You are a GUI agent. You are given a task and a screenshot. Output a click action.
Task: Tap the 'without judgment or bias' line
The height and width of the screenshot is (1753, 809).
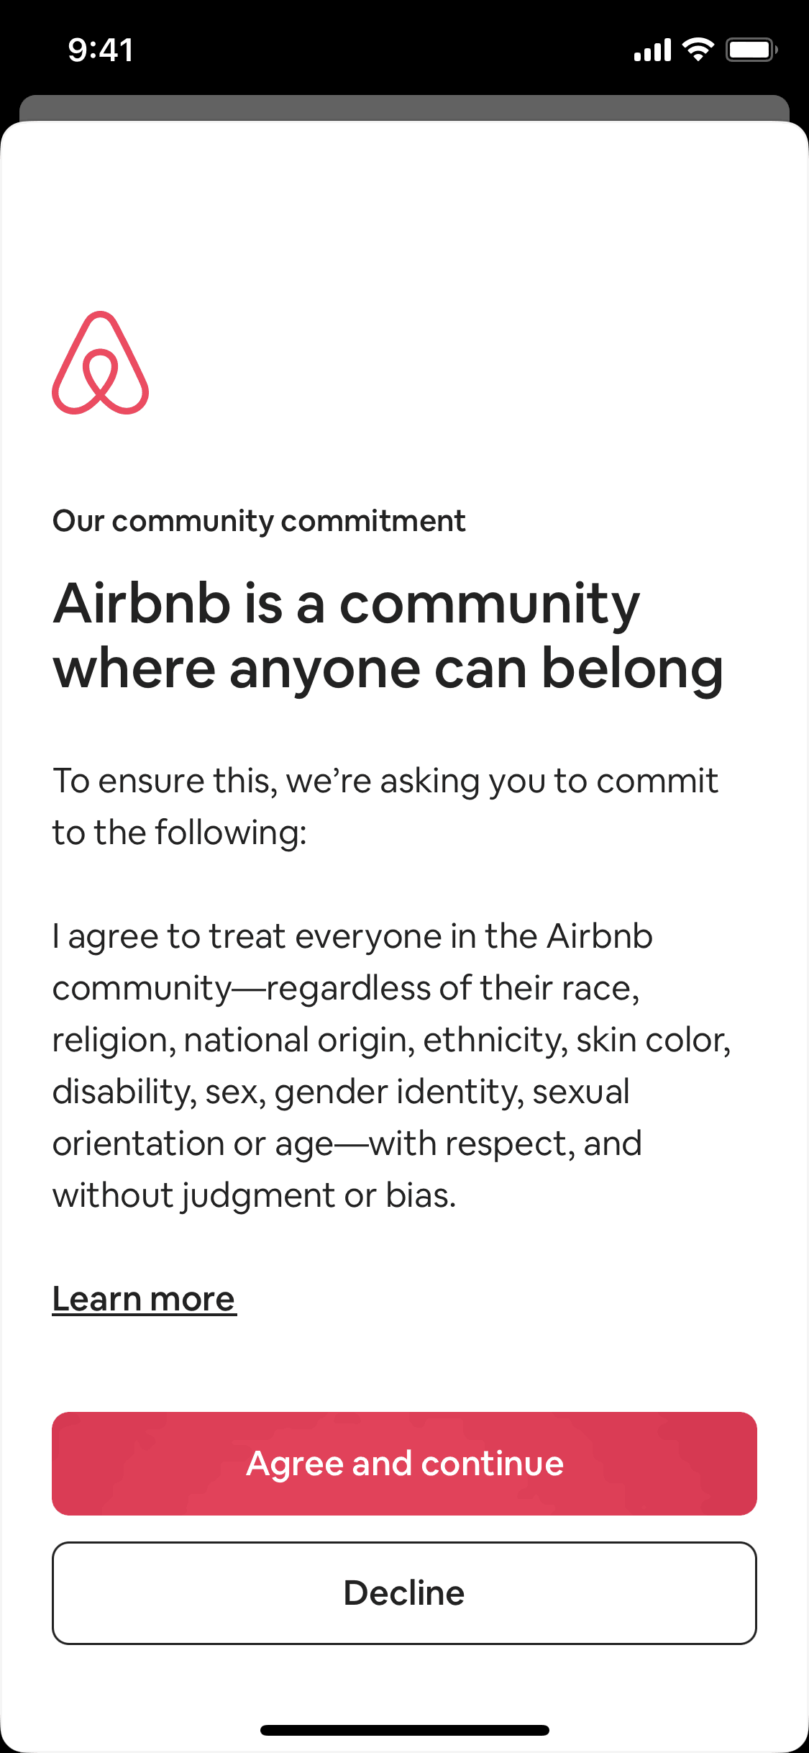[254, 1196]
